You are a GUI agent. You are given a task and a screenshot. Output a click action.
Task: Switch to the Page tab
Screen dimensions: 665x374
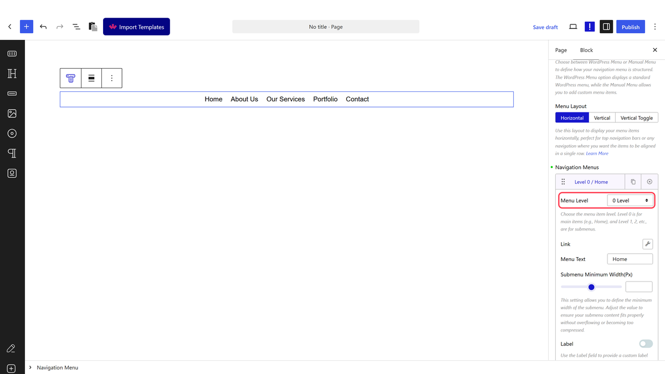coord(561,50)
